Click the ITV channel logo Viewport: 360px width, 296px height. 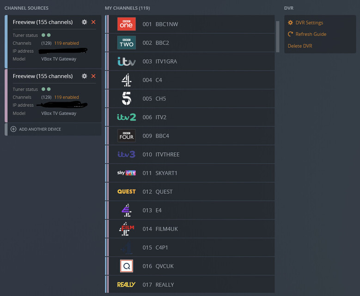127,61
